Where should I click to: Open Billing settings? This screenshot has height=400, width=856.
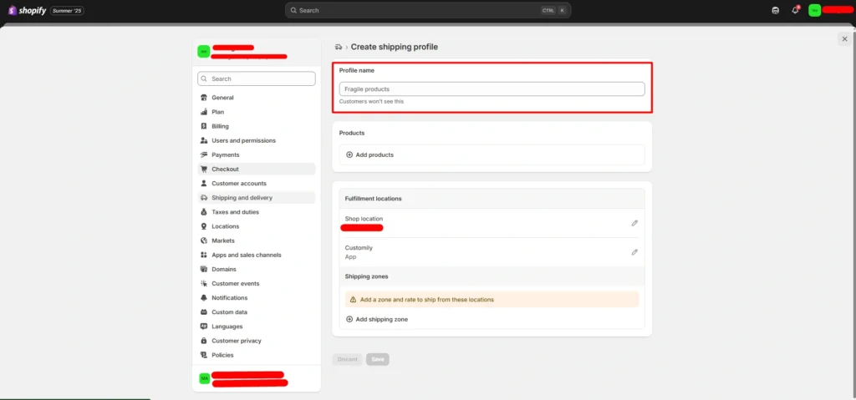[257, 126]
